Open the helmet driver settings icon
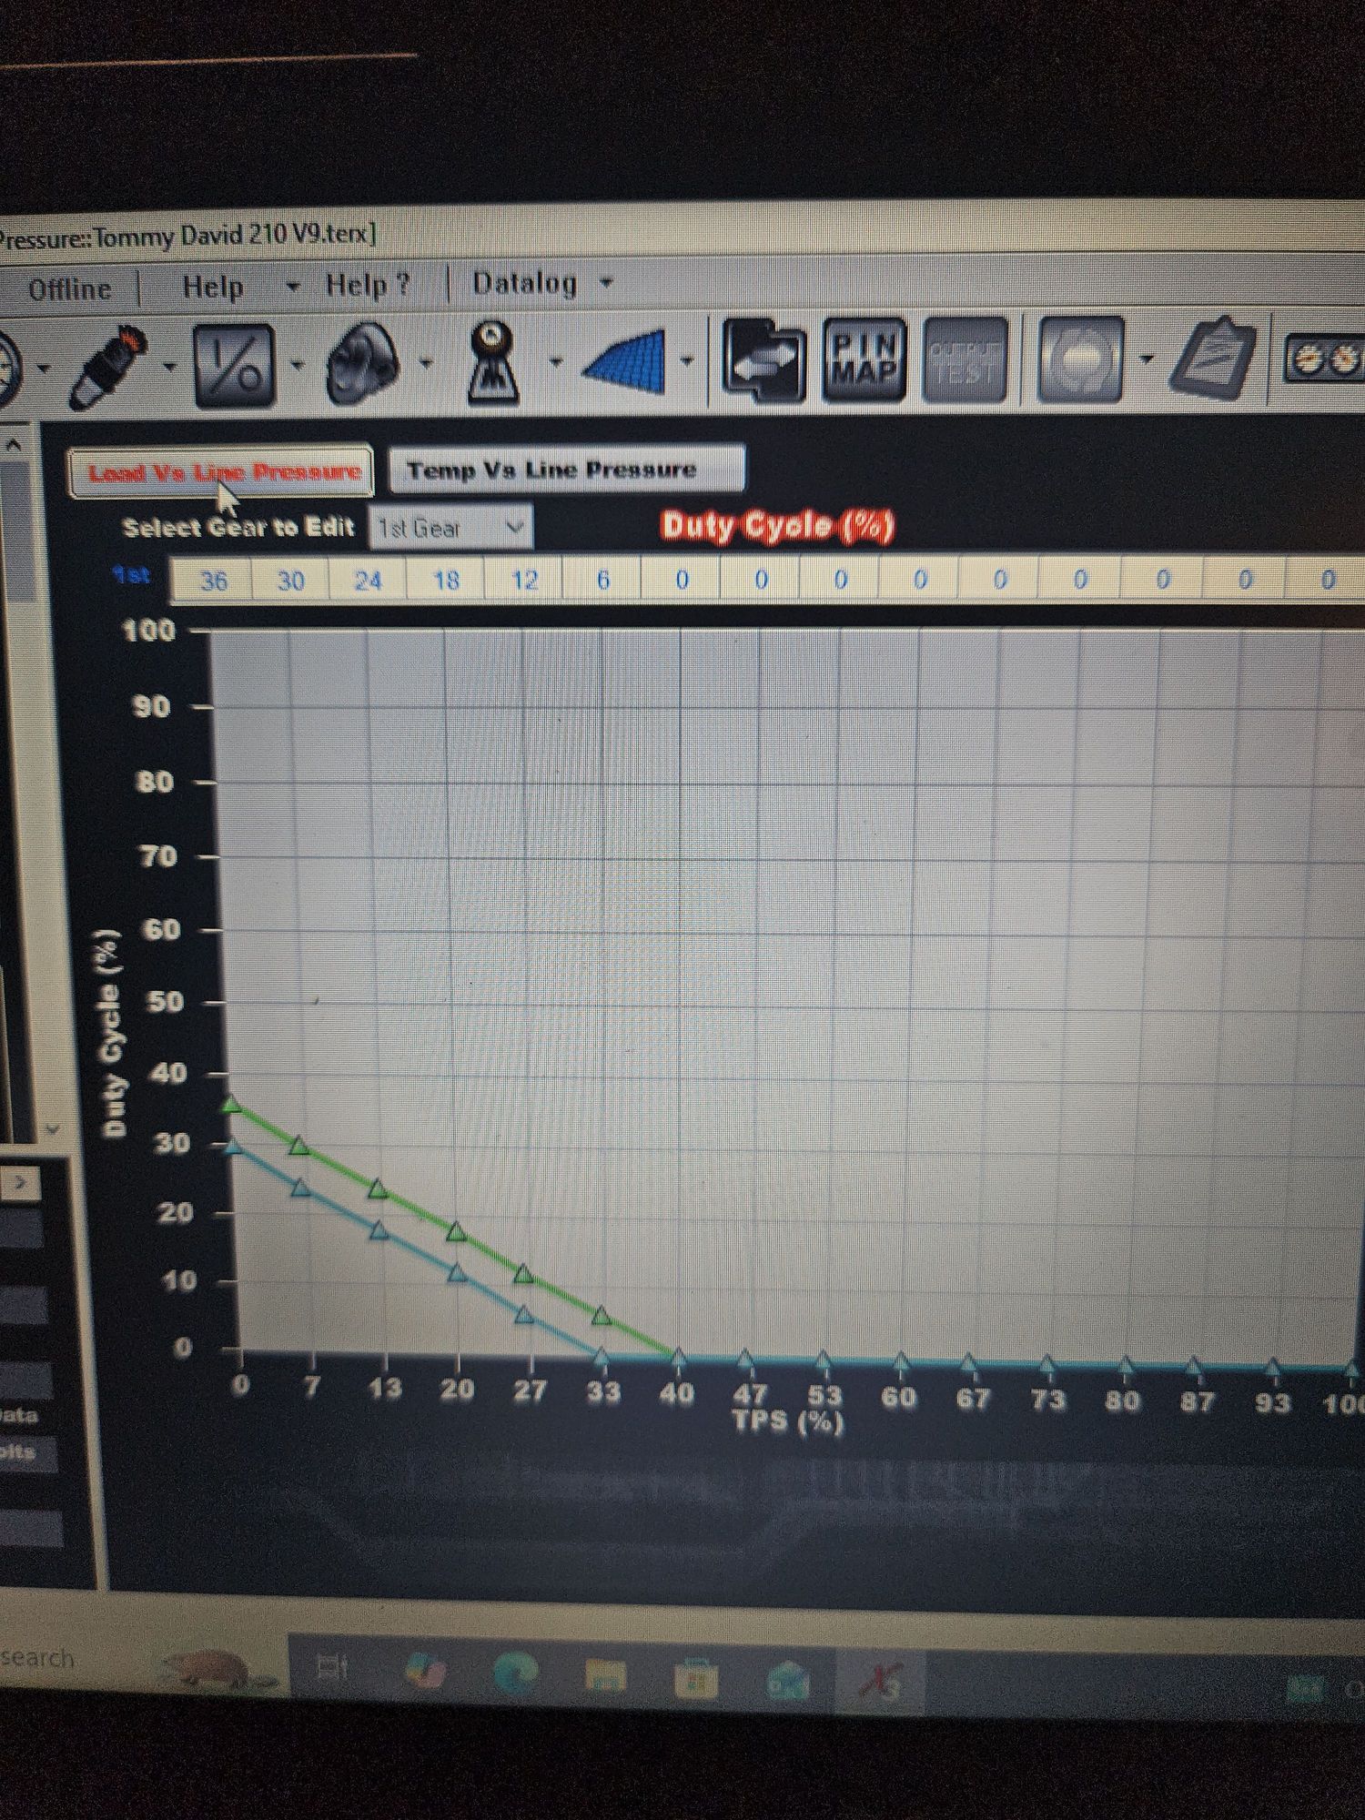Screen dimensions: 1365x1820 pos(362,364)
